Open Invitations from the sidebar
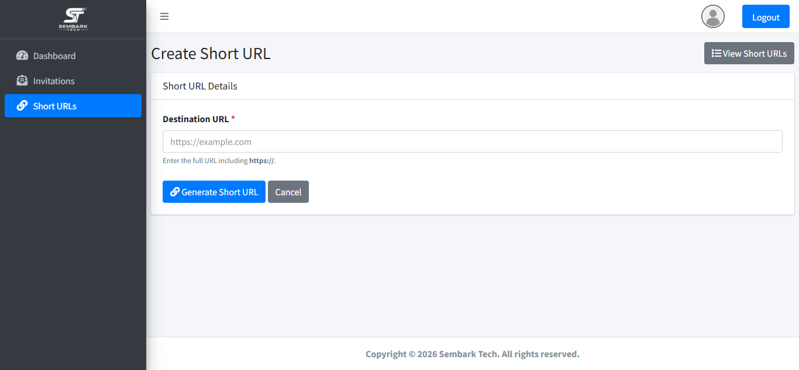799x370 pixels. pos(73,81)
